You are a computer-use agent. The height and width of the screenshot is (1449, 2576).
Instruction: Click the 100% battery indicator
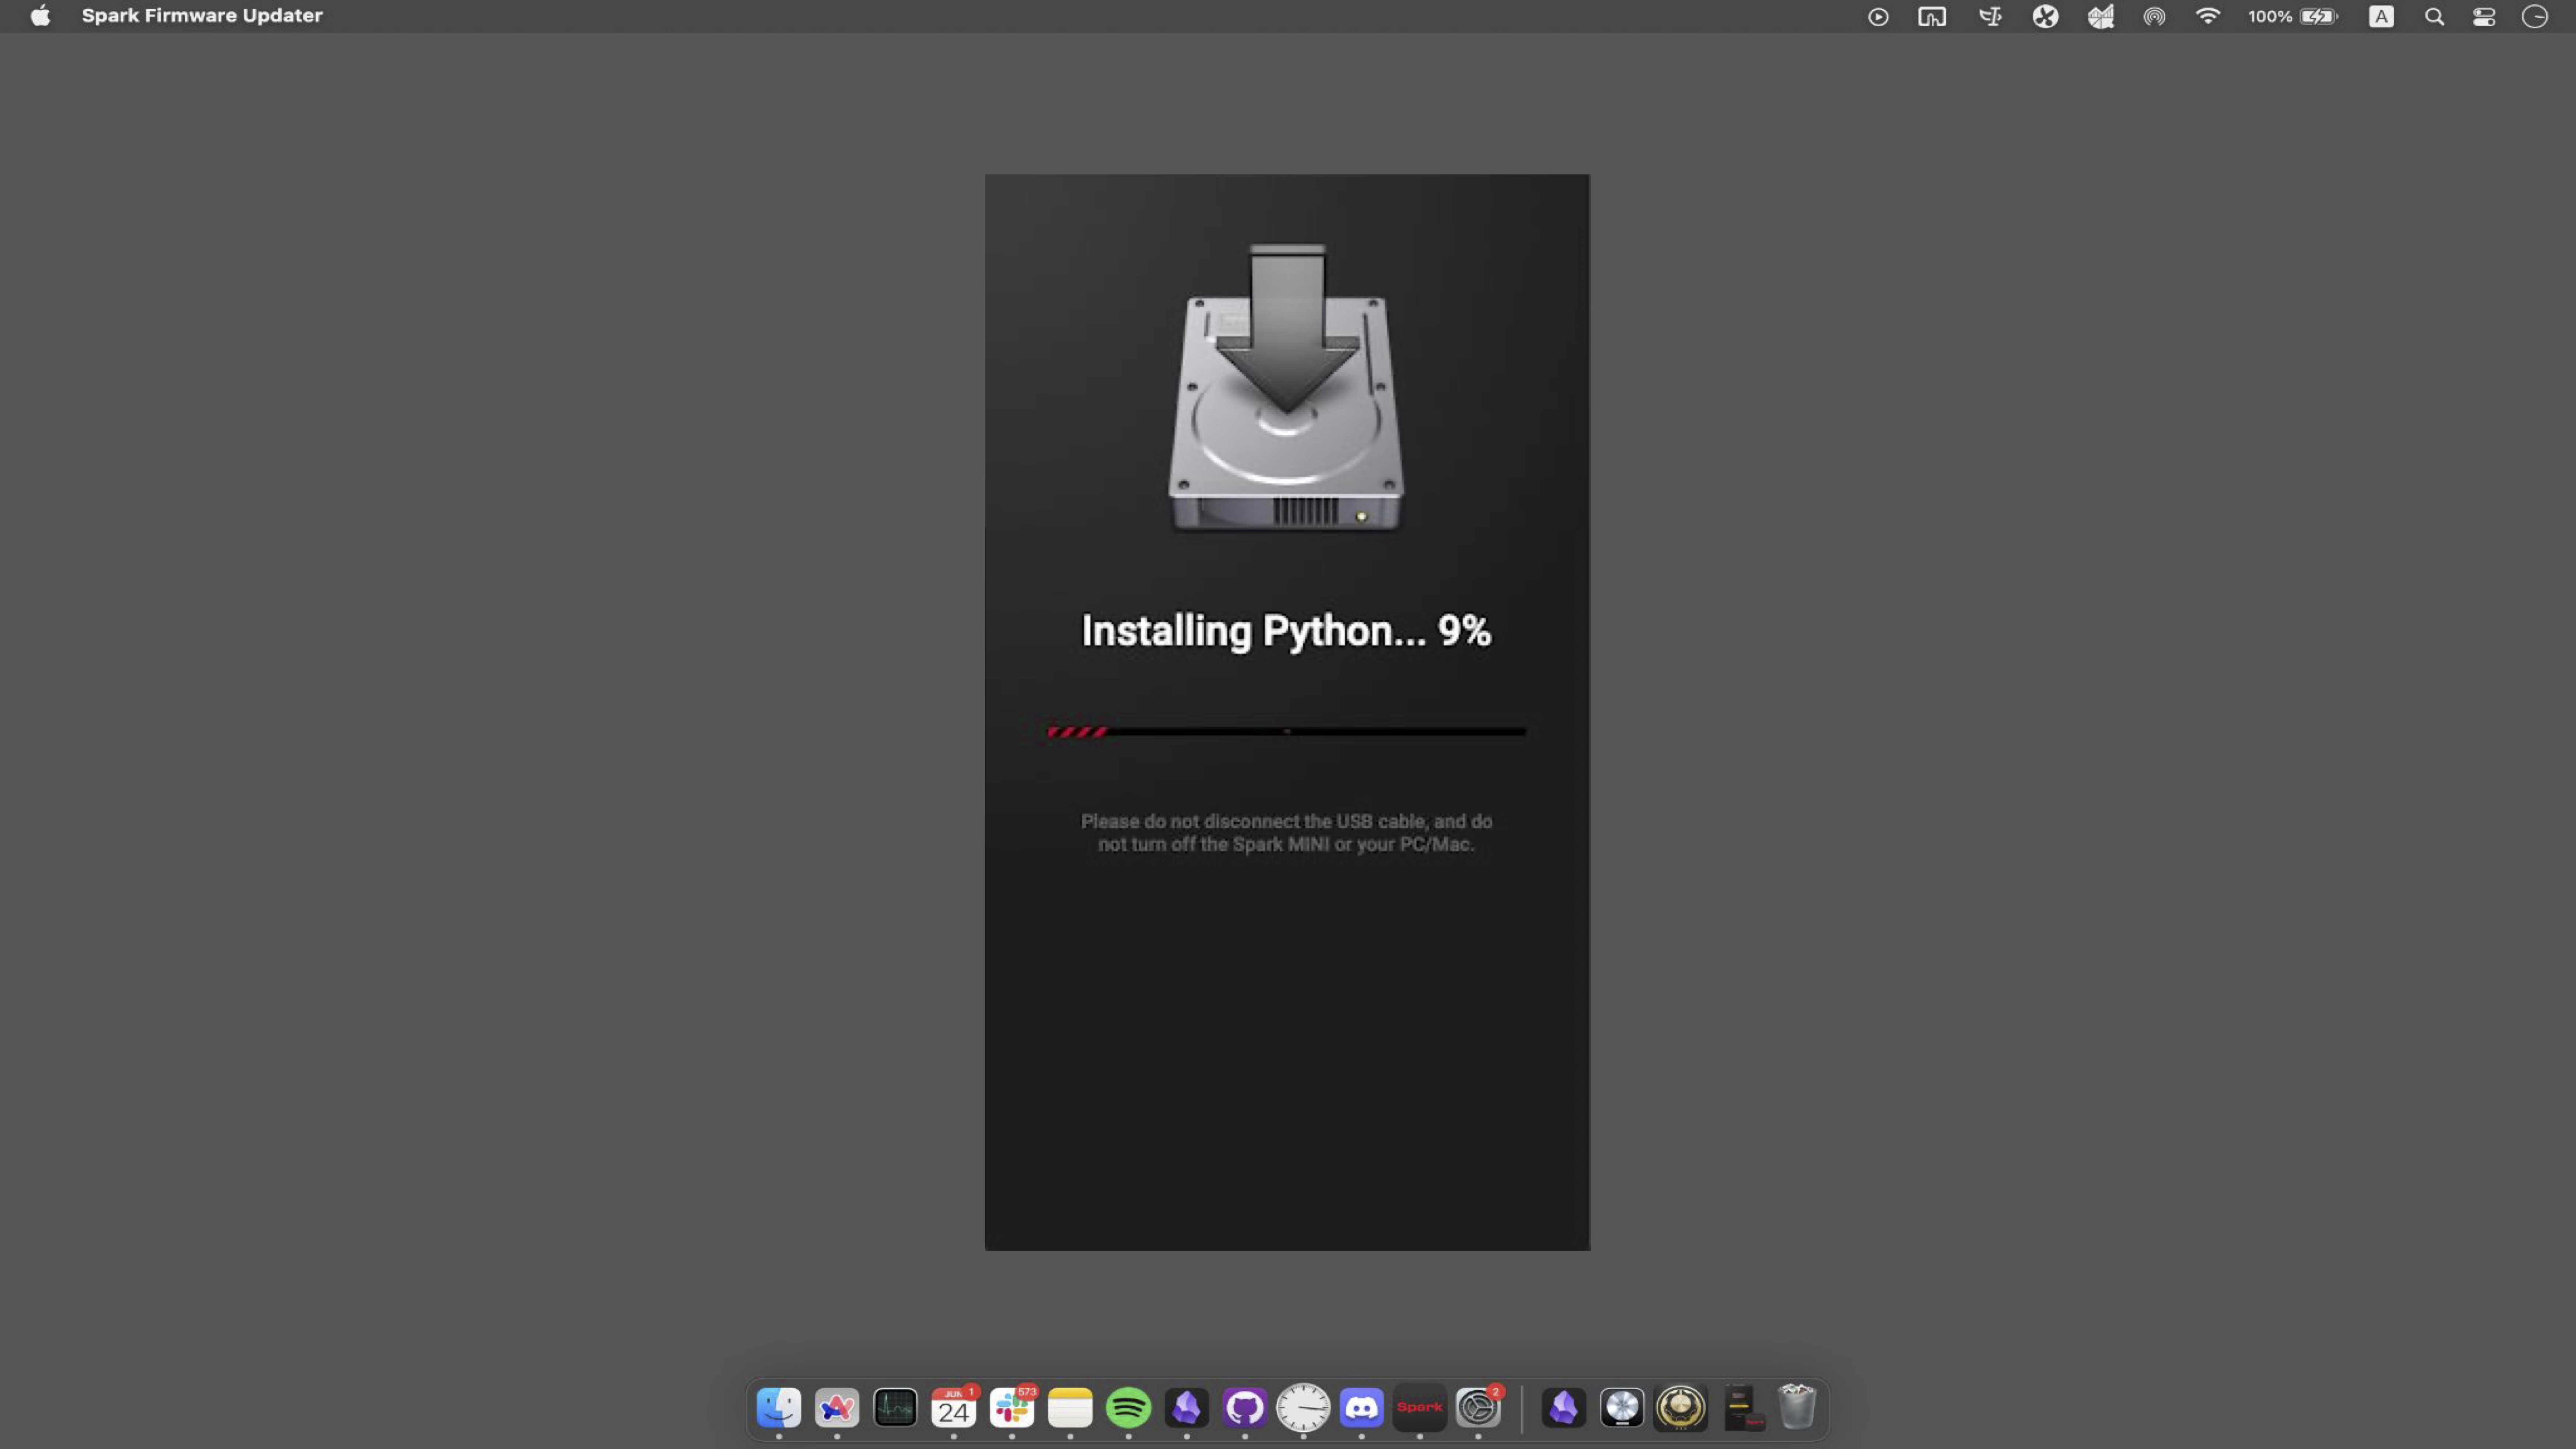pyautogui.click(x=2292, y=17)
